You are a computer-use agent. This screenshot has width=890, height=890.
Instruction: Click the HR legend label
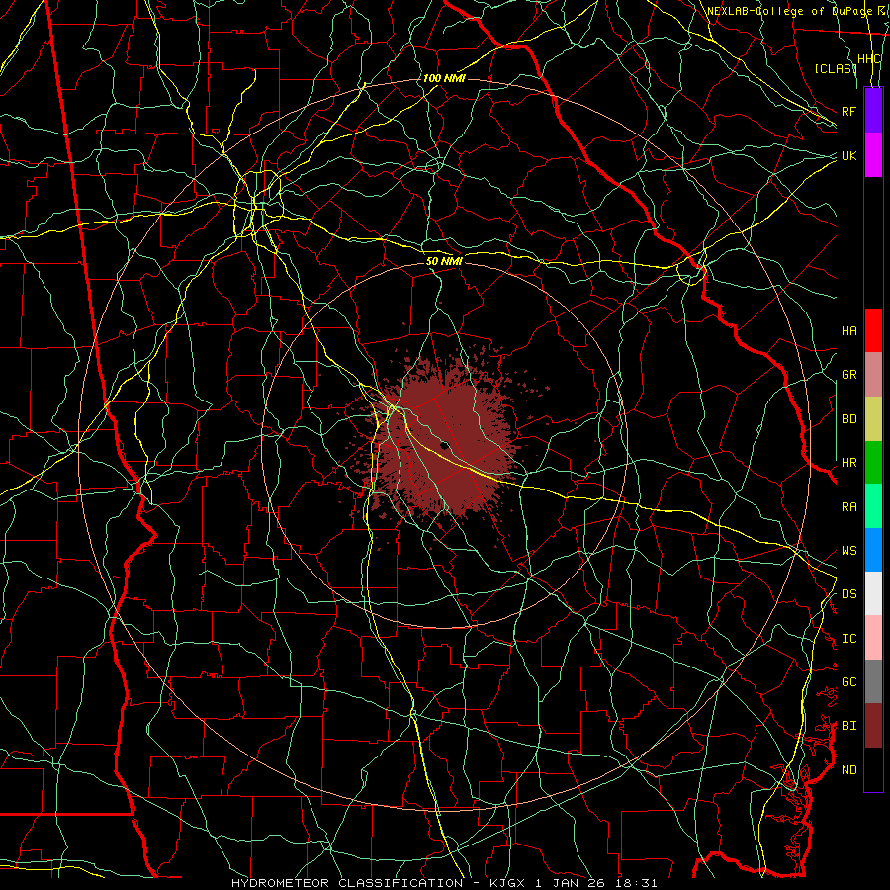(x=848, y=463)
